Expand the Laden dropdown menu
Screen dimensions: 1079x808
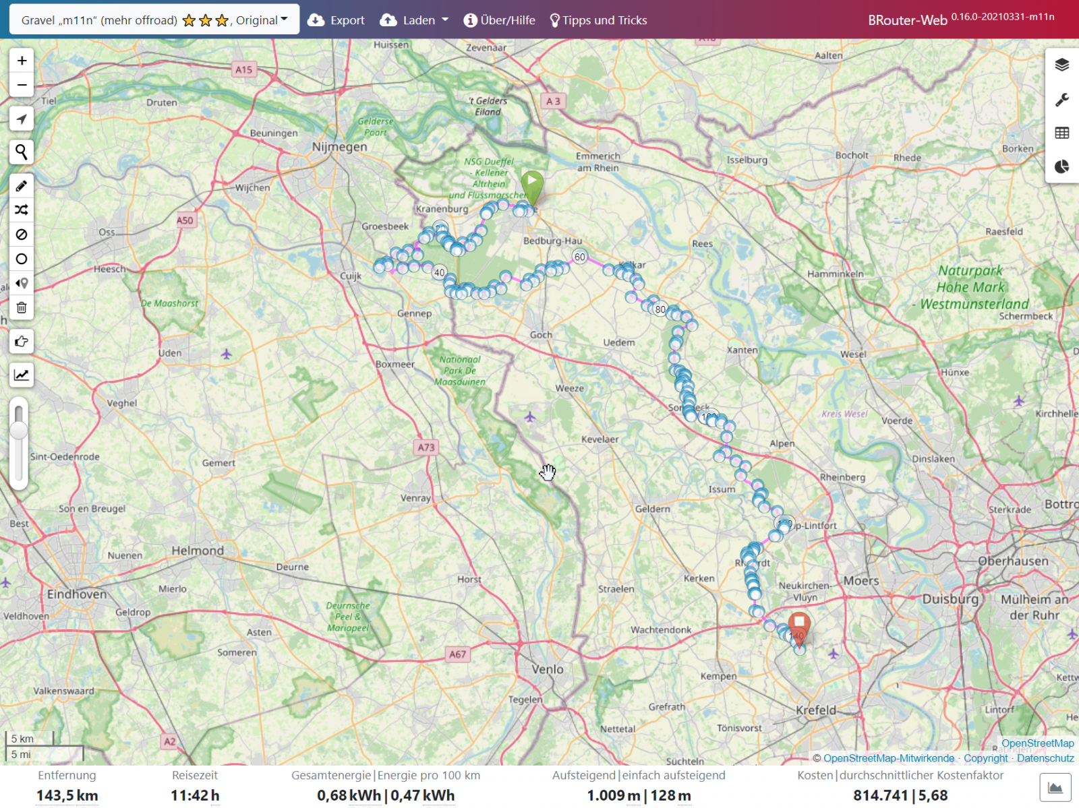(414, 20)
